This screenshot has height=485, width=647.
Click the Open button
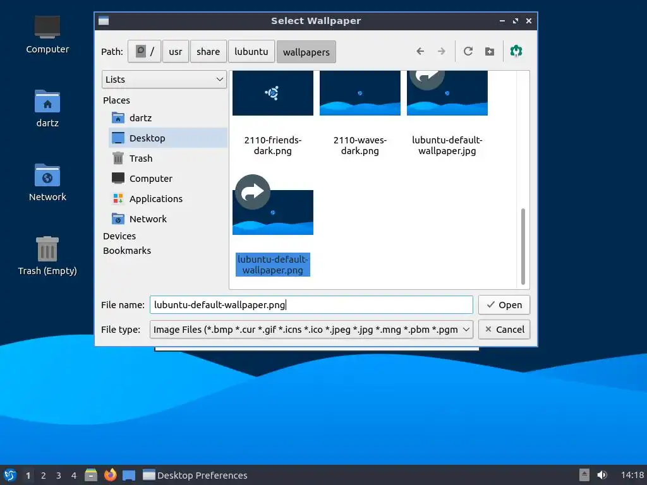tap(504, 305)
